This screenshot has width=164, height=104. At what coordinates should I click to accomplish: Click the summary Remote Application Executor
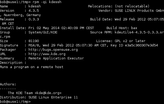click(56, 58)
